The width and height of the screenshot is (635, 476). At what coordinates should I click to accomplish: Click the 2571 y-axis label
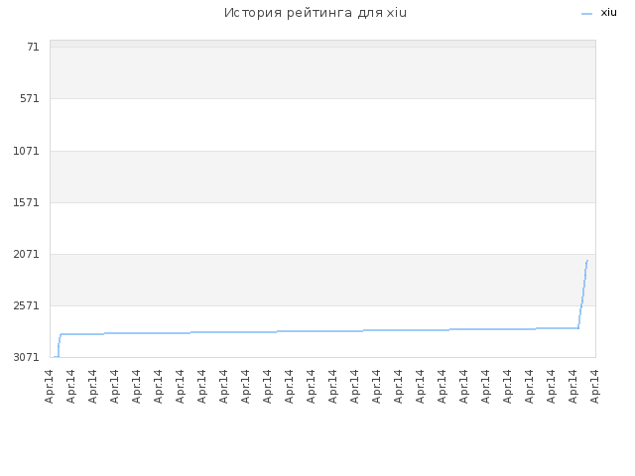click(27, 306)
